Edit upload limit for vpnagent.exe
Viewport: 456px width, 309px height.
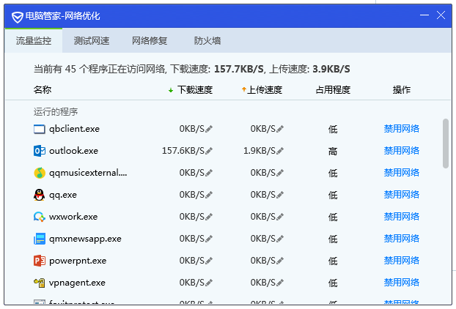(x=280, y=283)
